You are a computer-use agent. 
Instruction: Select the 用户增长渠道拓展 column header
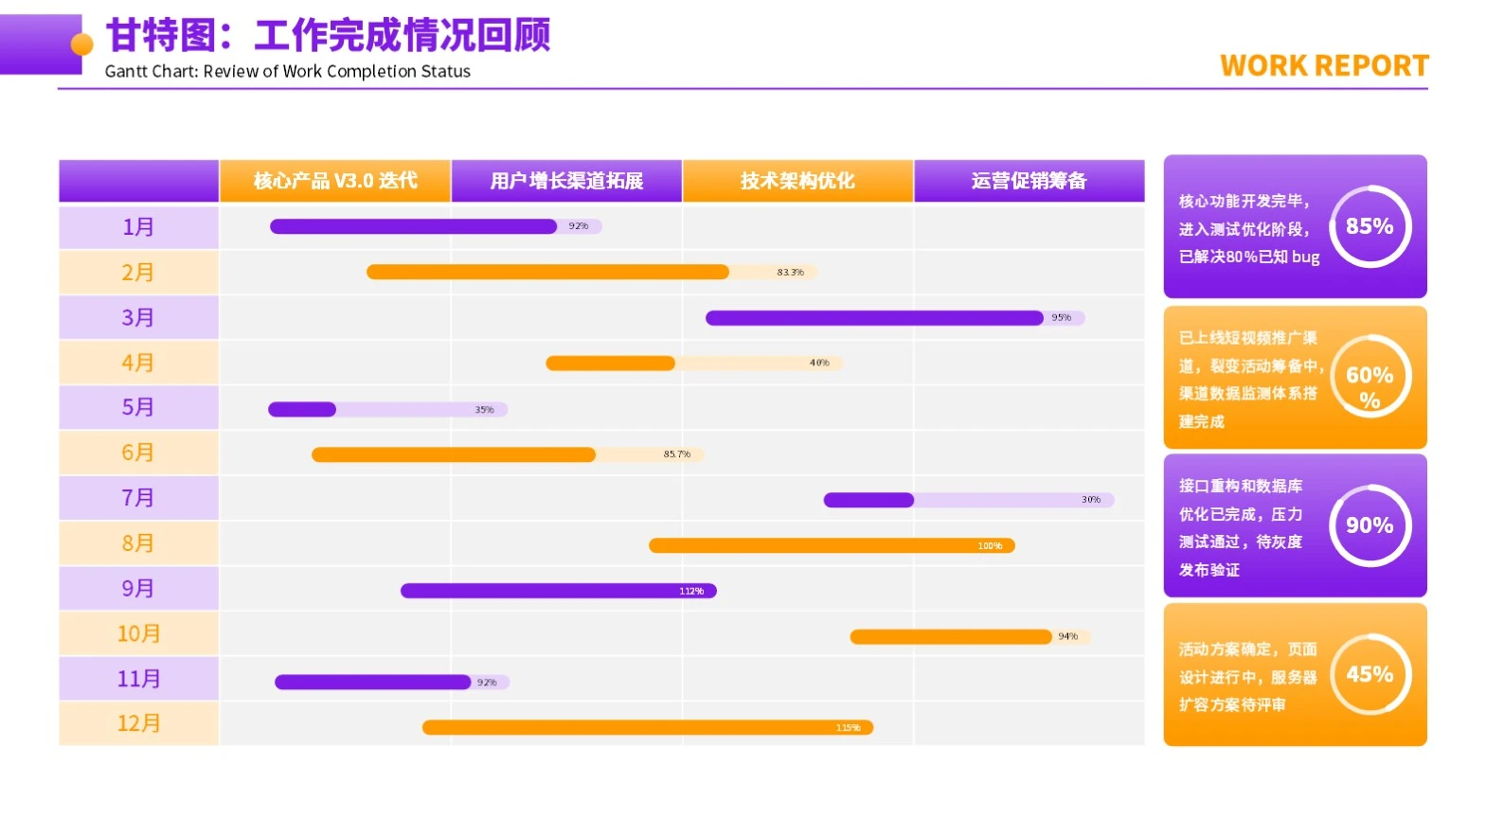click(566, 181)
